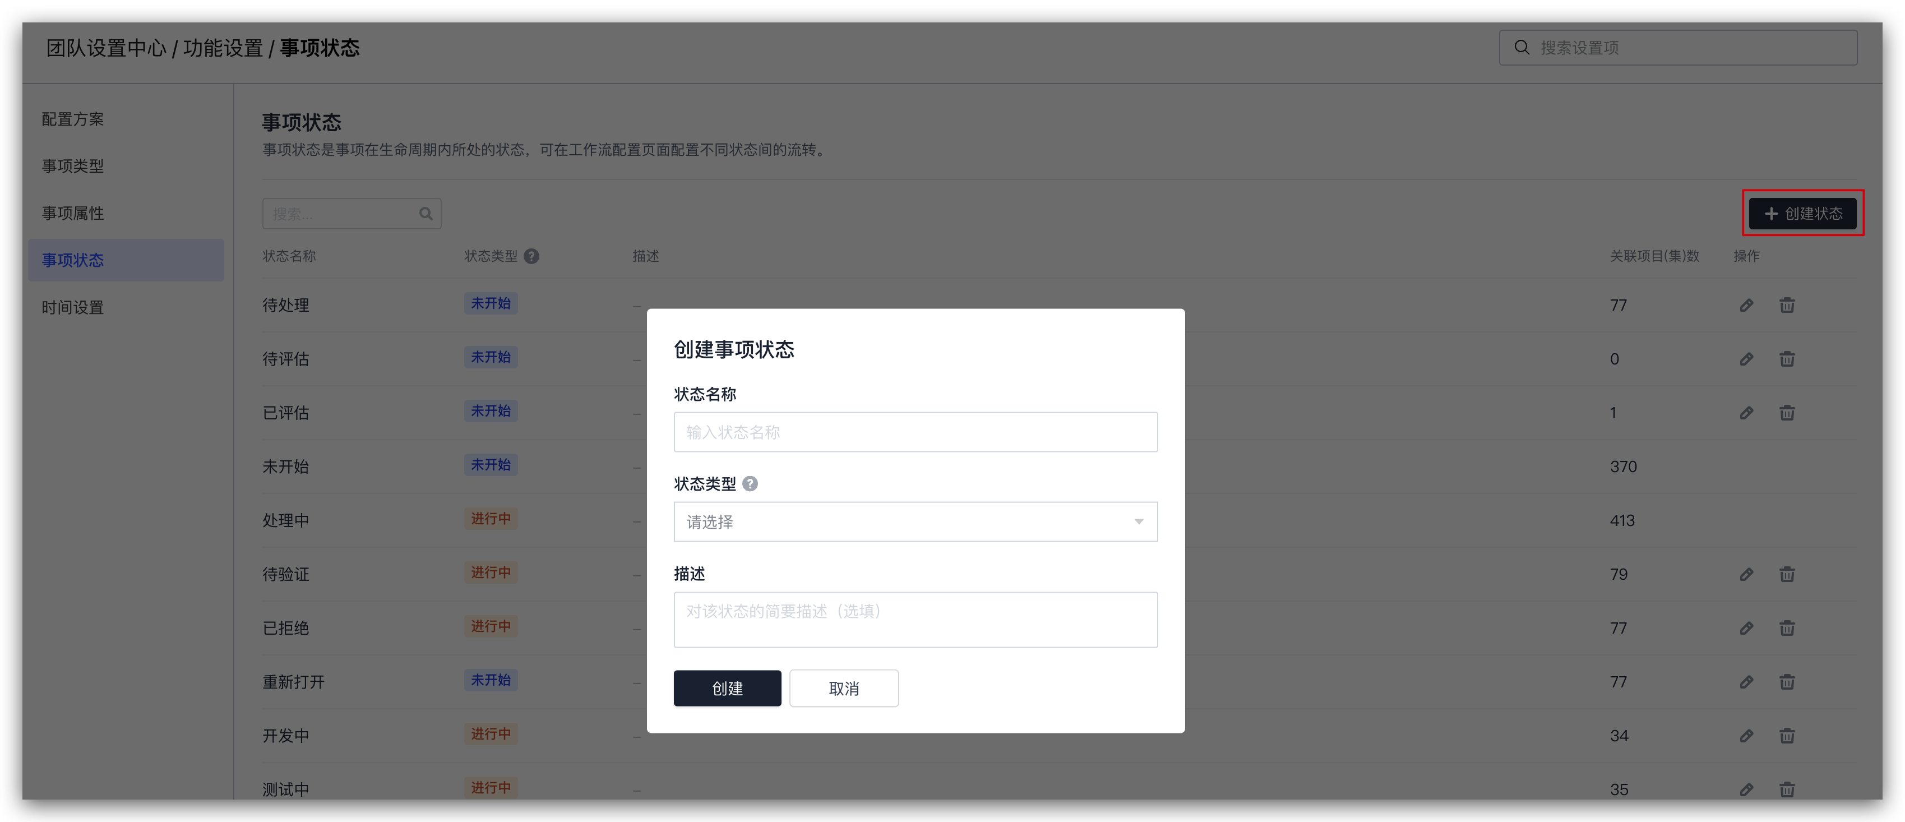Click 取消 button in dialog

(844, 688)
